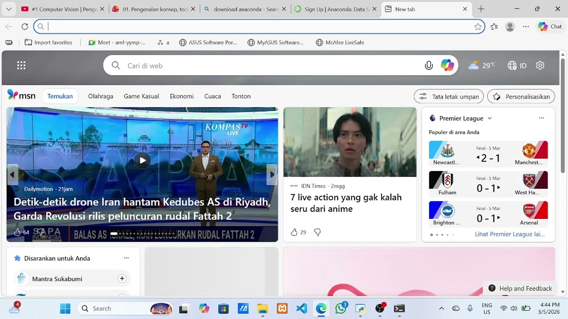Open Lihat Premier League lainnya link
This screenshot has height=319, width=568.
[510, 234]
